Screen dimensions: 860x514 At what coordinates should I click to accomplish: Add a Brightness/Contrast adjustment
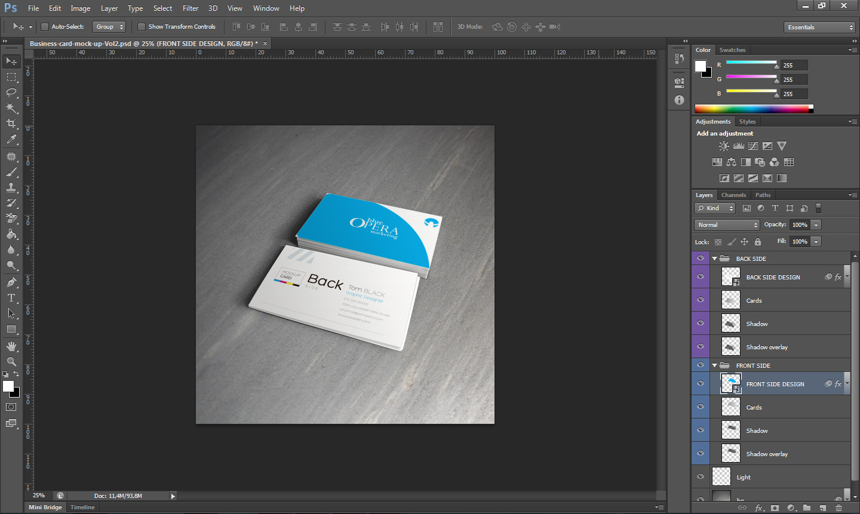pos(724,146)
